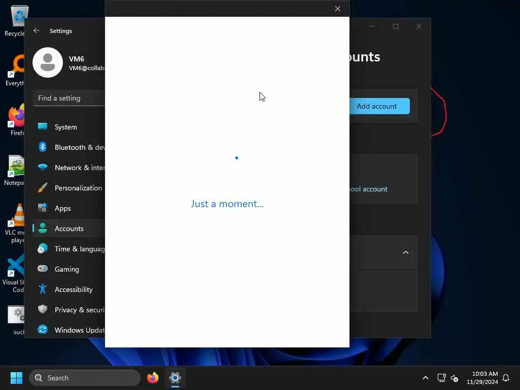Open Apps settings category
This screenshot has width=520, height=390.
69,208
